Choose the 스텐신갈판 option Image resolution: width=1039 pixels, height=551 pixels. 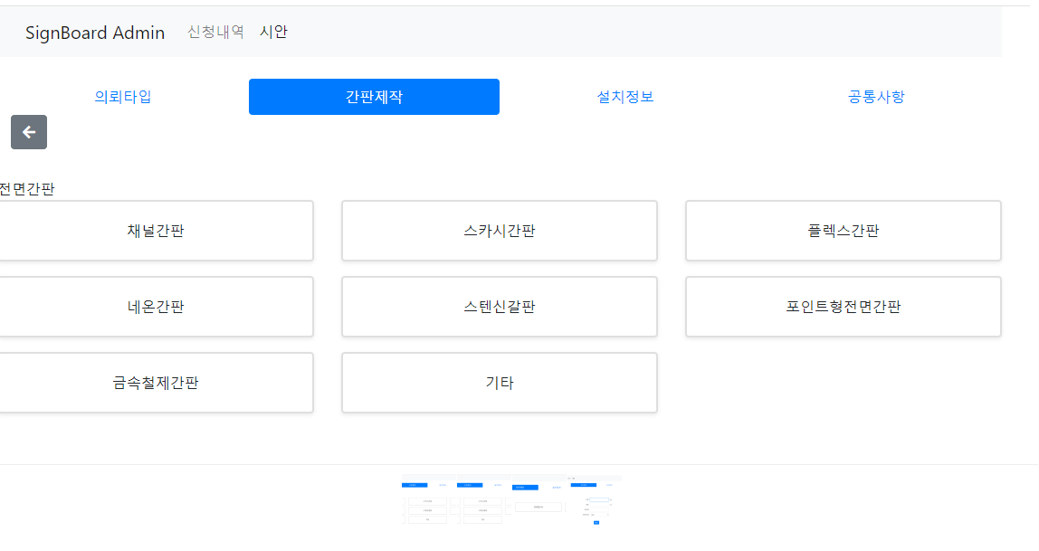point(499,307)
